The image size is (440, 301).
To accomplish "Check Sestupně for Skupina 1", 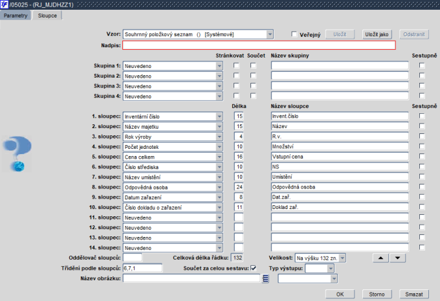I will (422, 65).
